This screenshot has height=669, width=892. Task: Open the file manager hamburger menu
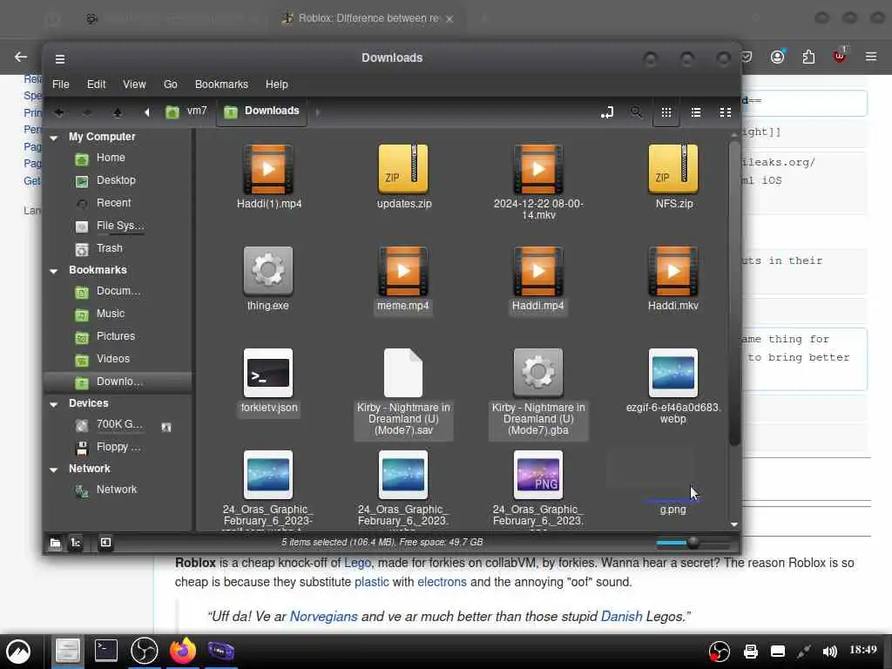click(x=60, y=58)
